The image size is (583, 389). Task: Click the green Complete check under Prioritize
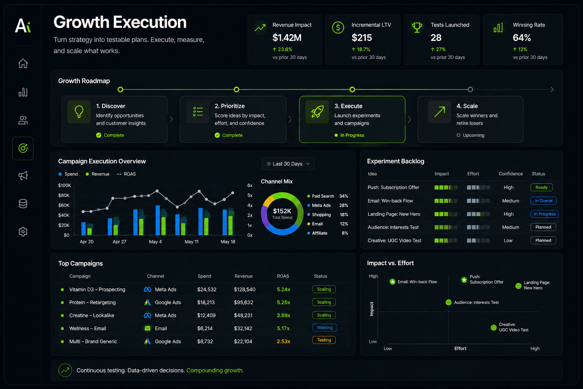click(x=217, y=135)
